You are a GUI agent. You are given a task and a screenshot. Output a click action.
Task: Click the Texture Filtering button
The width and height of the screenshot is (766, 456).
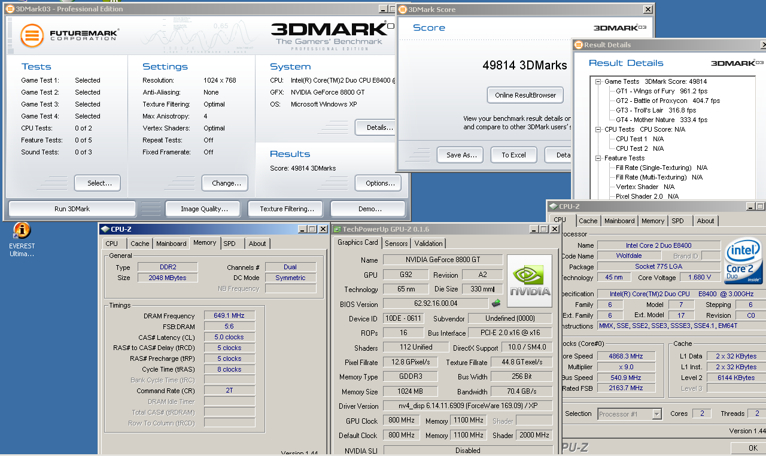click(284, 209)
